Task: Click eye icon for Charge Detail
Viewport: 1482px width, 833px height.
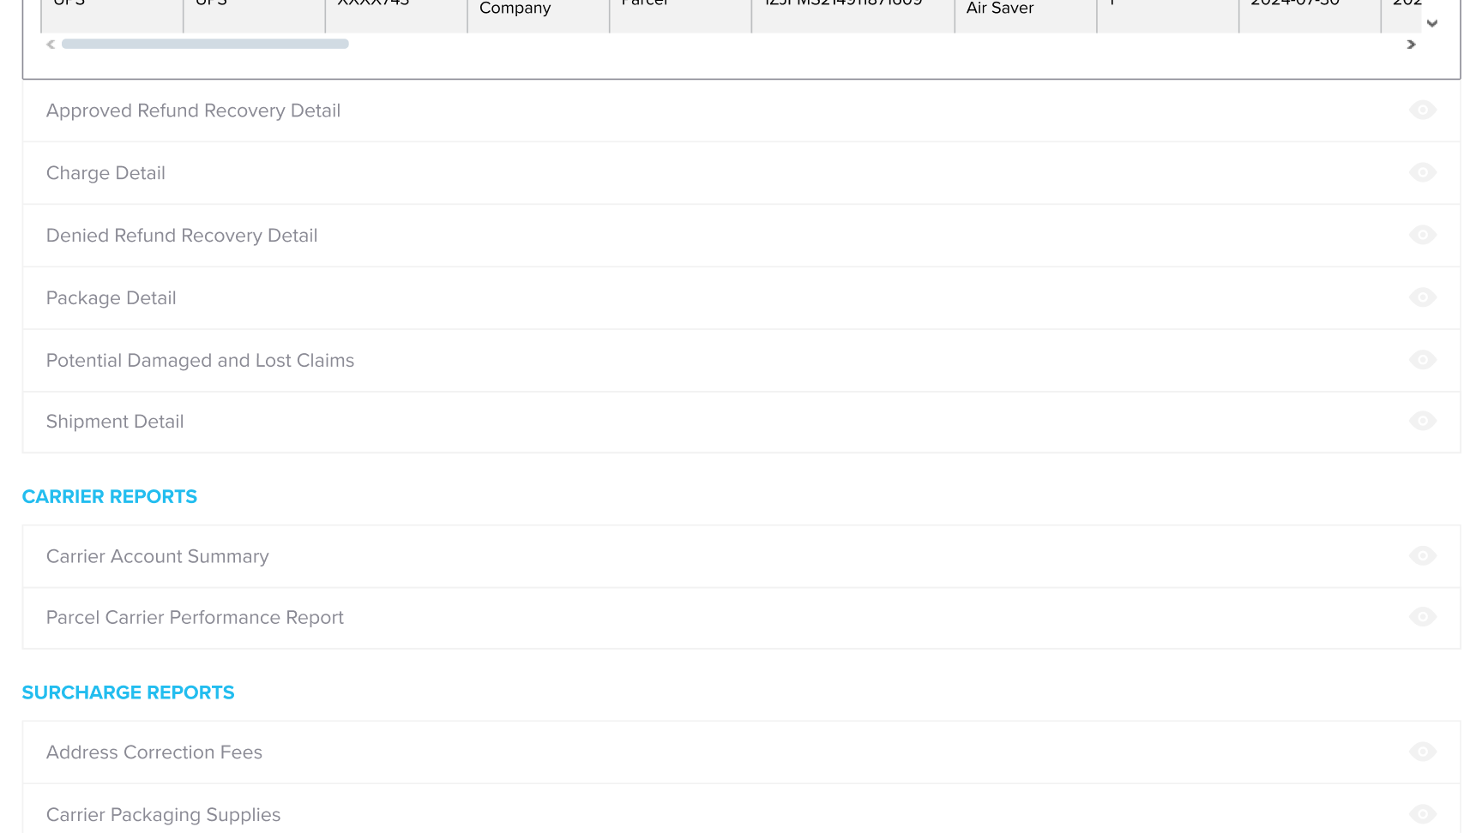Action: (1423, 173)
